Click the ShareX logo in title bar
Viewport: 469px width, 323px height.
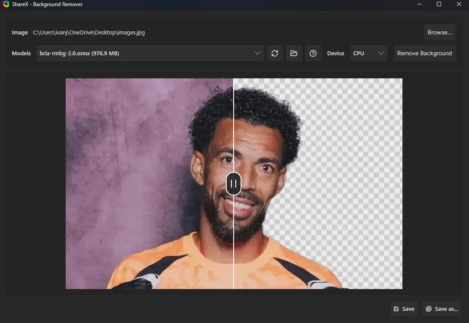pyautogui.click(x=6, y=4)
